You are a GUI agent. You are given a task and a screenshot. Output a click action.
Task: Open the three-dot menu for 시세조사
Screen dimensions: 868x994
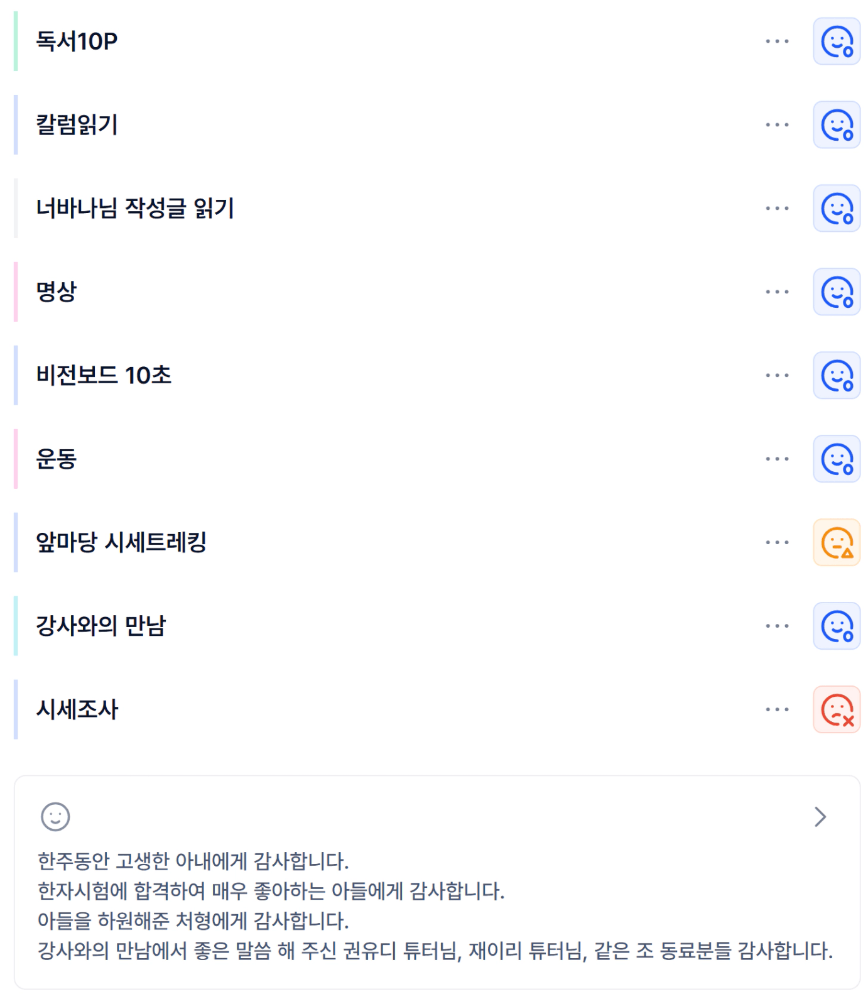pos(777,709)
